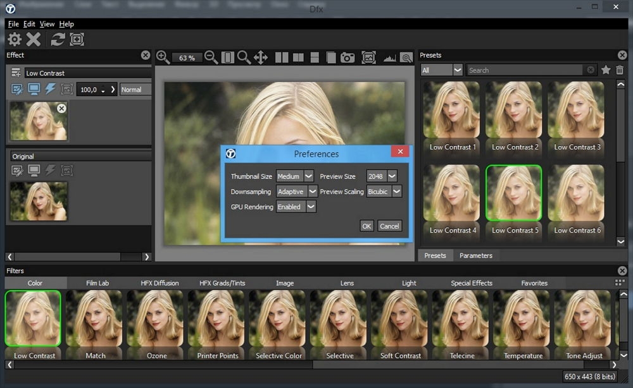
Task: Click the large X cancel icon in toolbar
Action: click(34, 39)
